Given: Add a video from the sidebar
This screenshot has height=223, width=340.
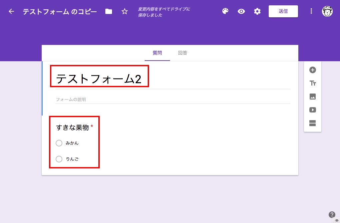Looking at the screenshot, I should tap(312, 110).
